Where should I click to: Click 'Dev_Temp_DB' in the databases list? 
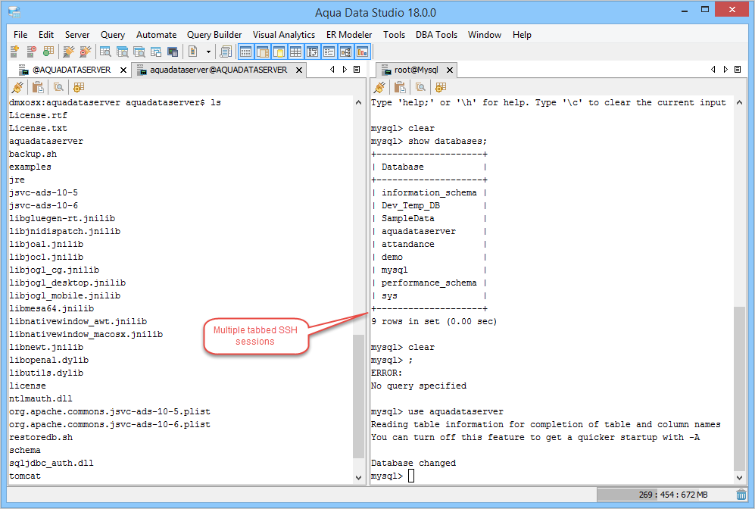click(x=410, y=205)
